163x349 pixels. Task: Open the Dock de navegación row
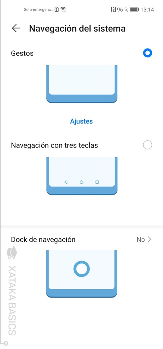point(81,240)
